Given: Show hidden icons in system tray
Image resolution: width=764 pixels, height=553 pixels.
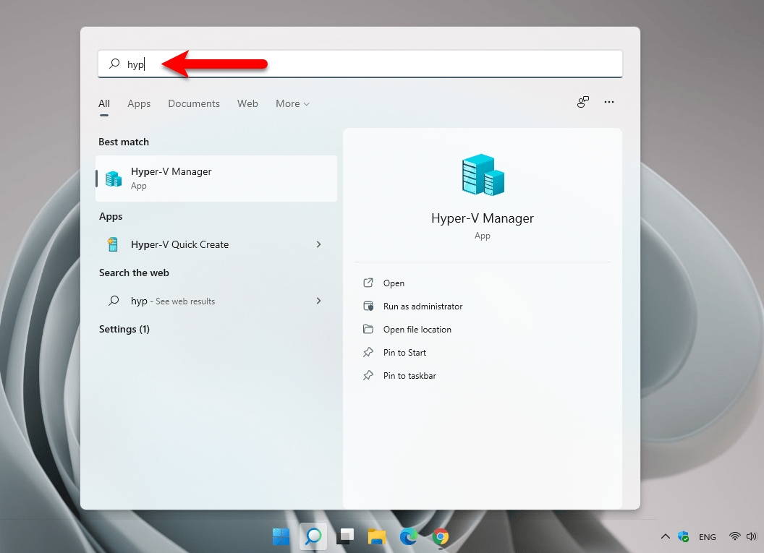Looking at the screenshot, I should (665, 536).
